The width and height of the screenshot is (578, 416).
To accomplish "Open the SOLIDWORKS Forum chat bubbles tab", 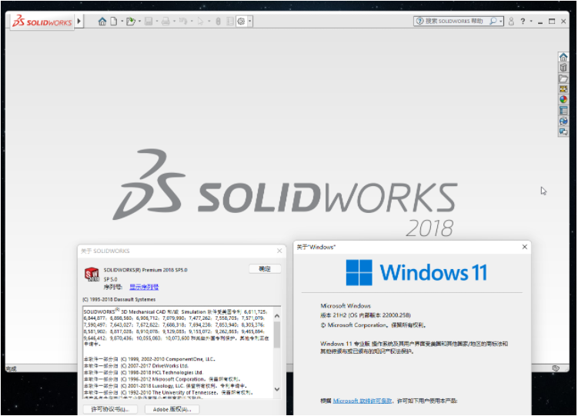I will click(563, 132).
